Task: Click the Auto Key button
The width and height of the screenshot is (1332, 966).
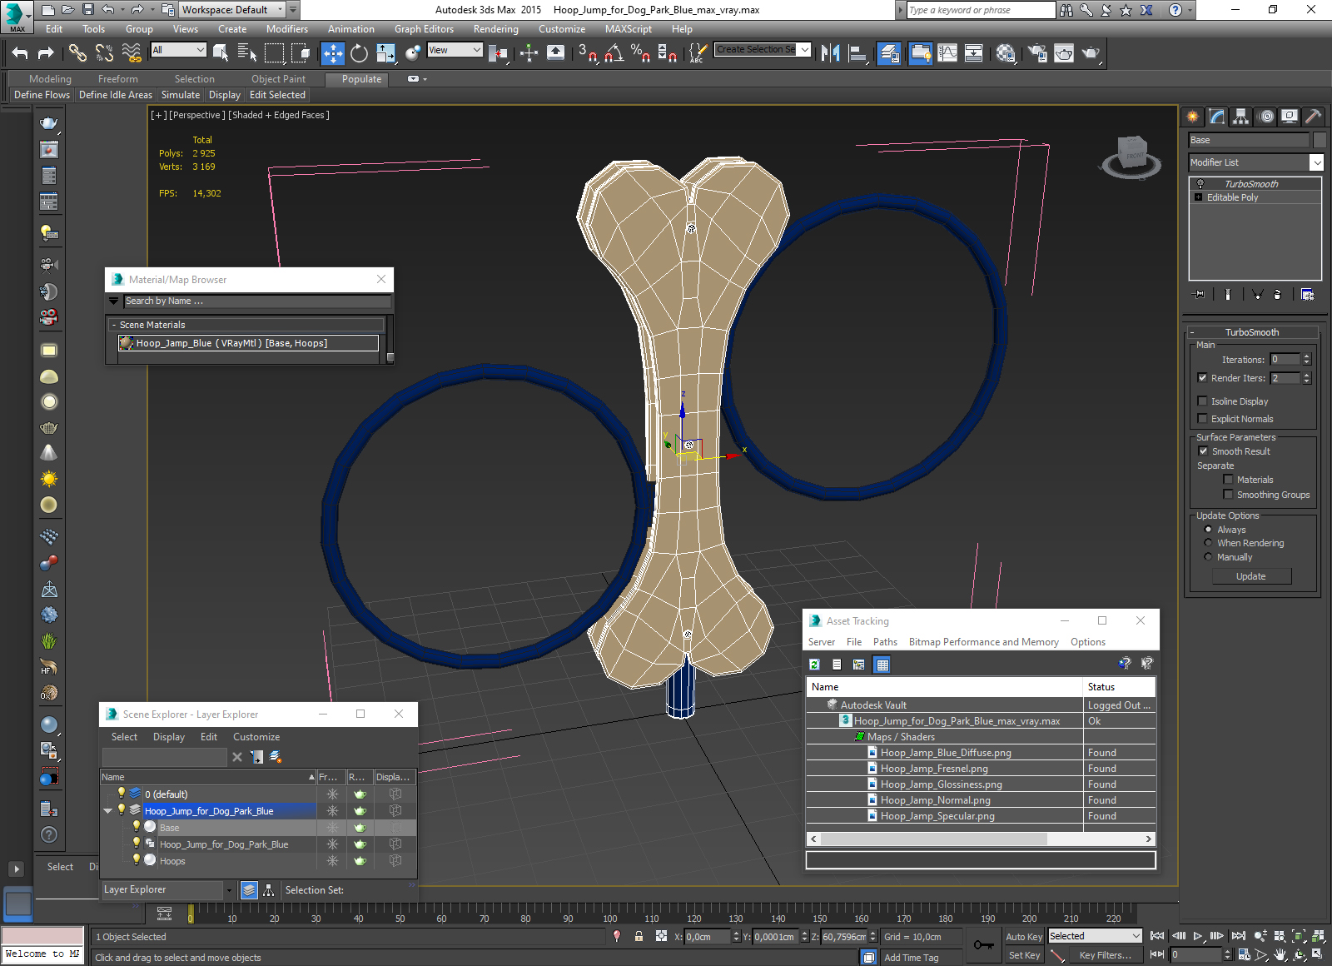Action: coord(1023,937)
